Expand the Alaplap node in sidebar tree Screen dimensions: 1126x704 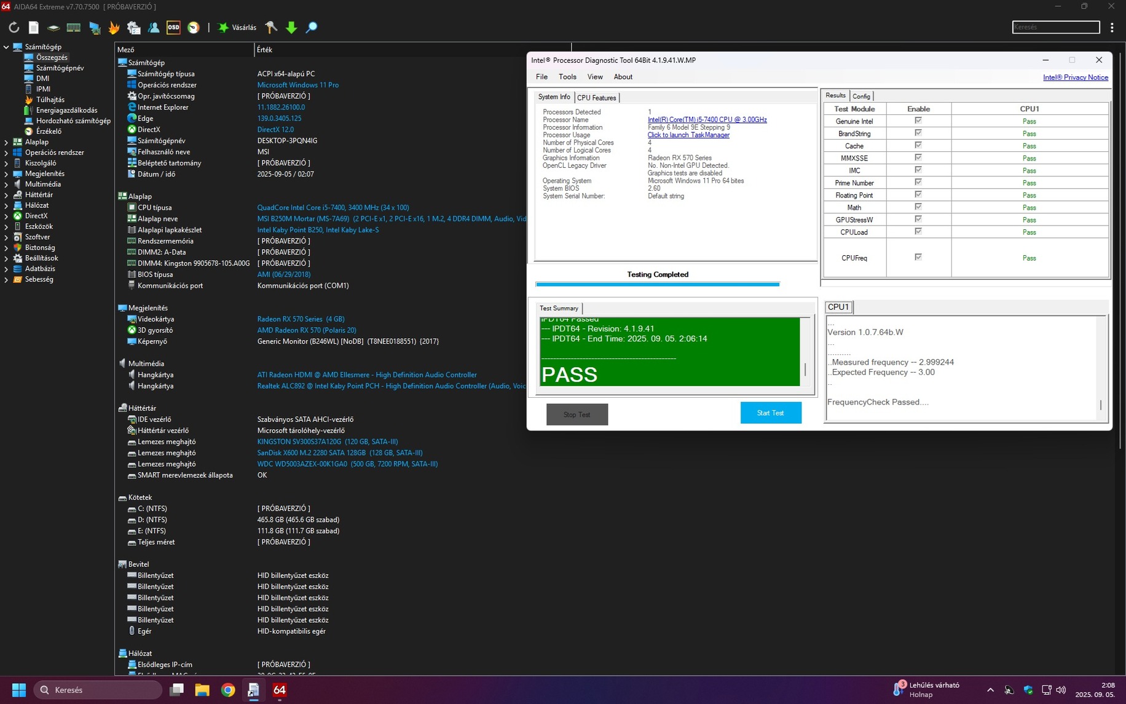click(x=6, y=142)
